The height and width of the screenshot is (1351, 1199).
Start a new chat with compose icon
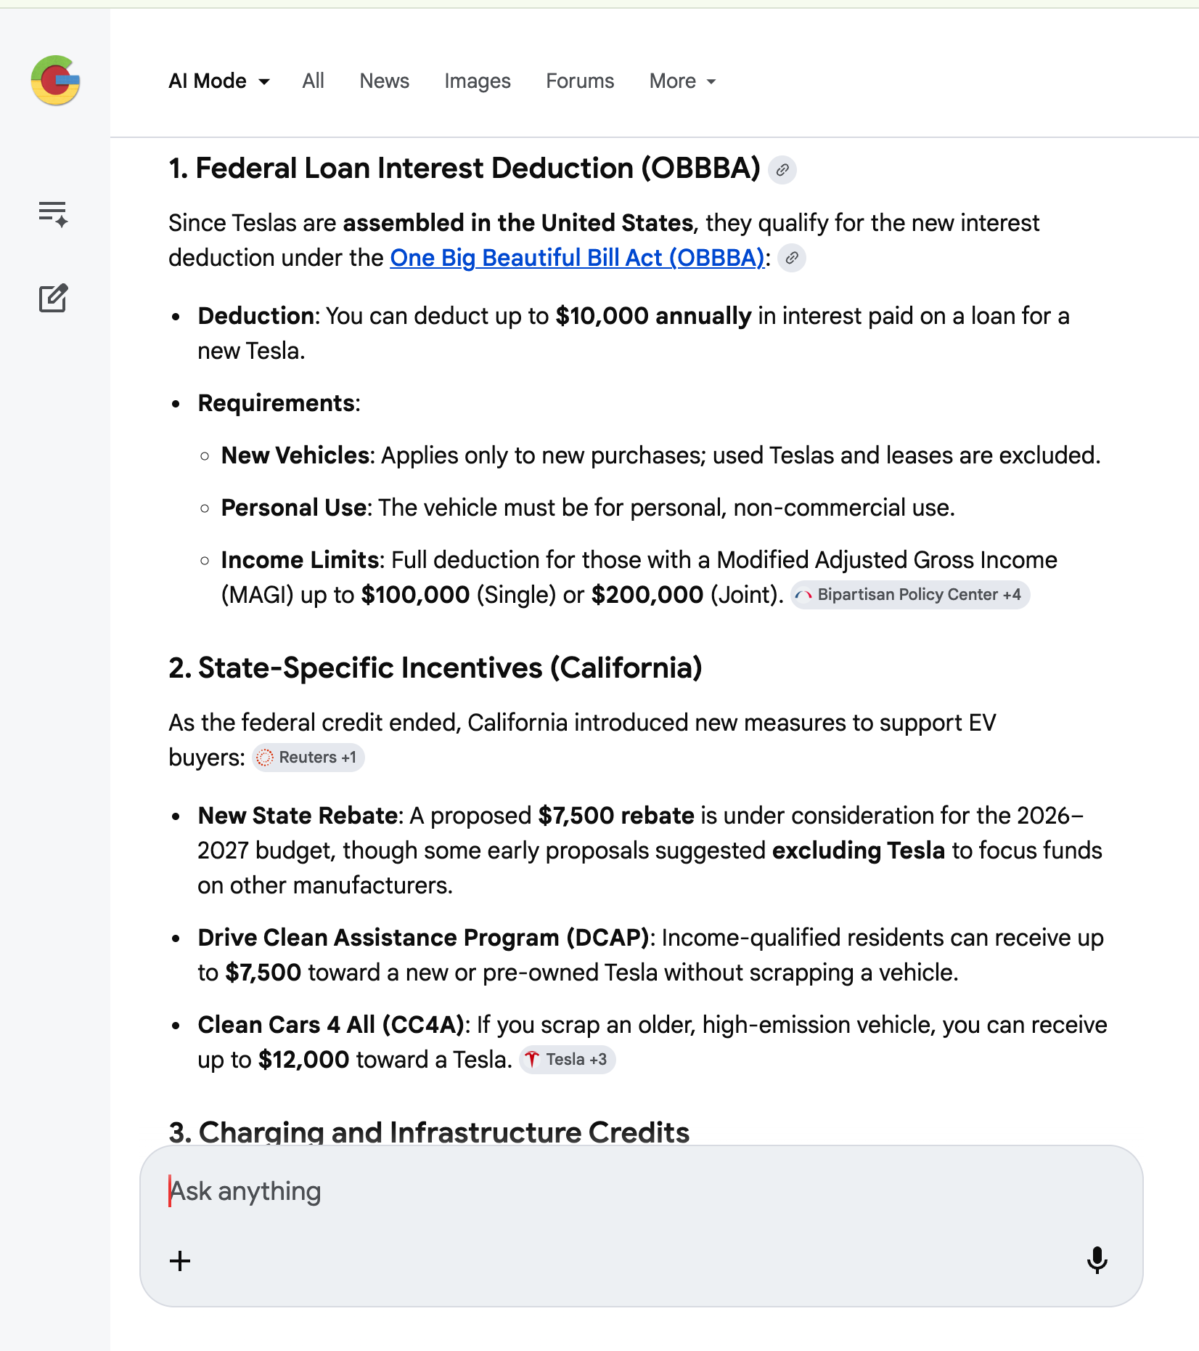coord(53,298)
